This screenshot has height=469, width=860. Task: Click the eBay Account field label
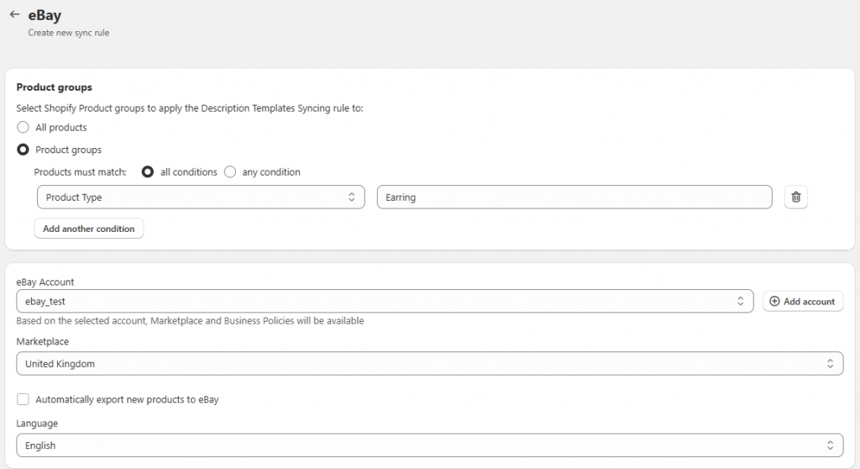(45, 282)
